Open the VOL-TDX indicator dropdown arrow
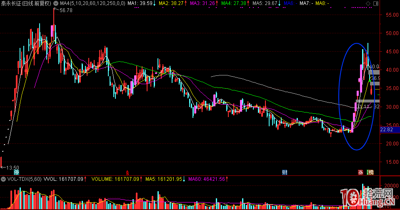The image size is (400, 210). point(3,179)
